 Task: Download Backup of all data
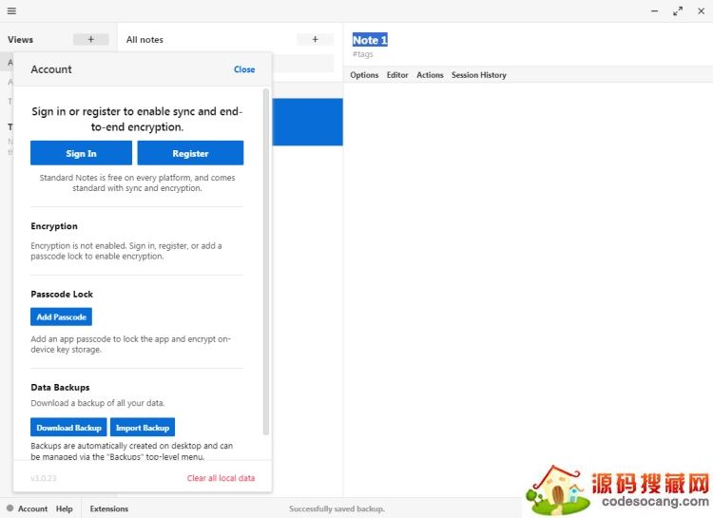coord(68,428)
